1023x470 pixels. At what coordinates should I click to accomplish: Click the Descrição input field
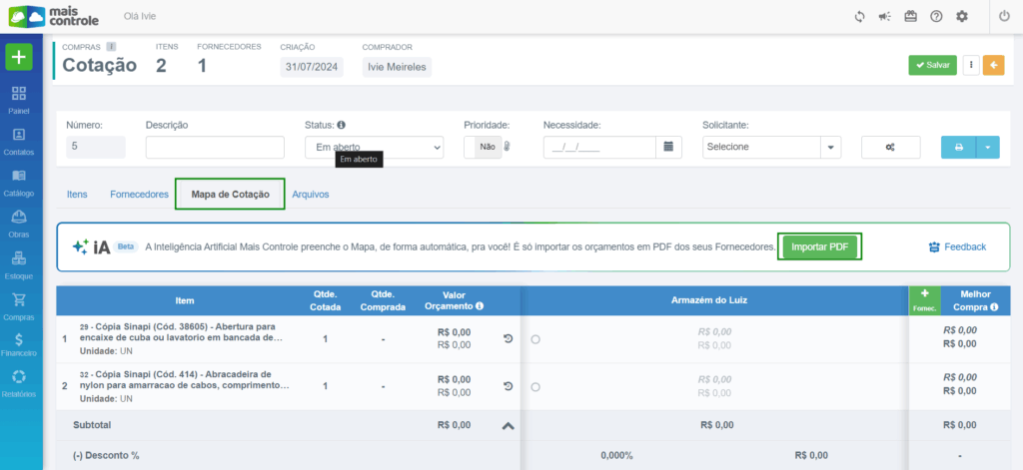215,147
